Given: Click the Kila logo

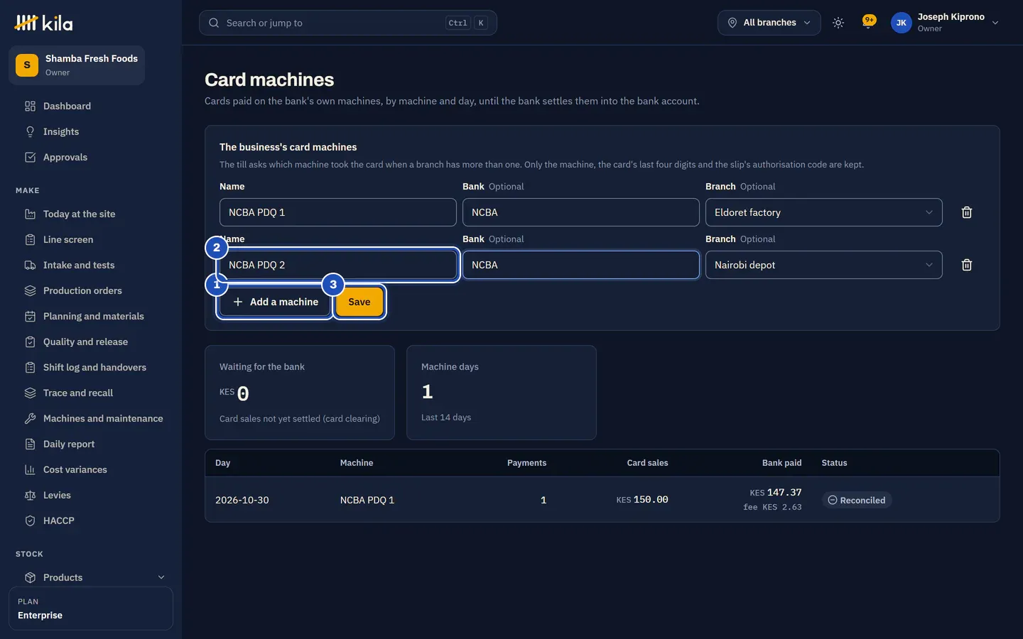Looking at the screenshot, I should point(43,23).
